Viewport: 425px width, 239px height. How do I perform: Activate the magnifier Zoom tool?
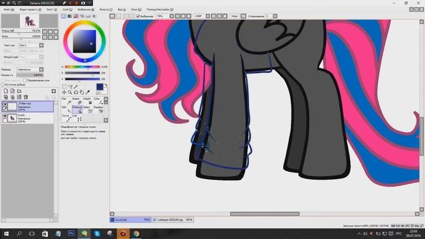pyautogui.click(x=70, y=92)
